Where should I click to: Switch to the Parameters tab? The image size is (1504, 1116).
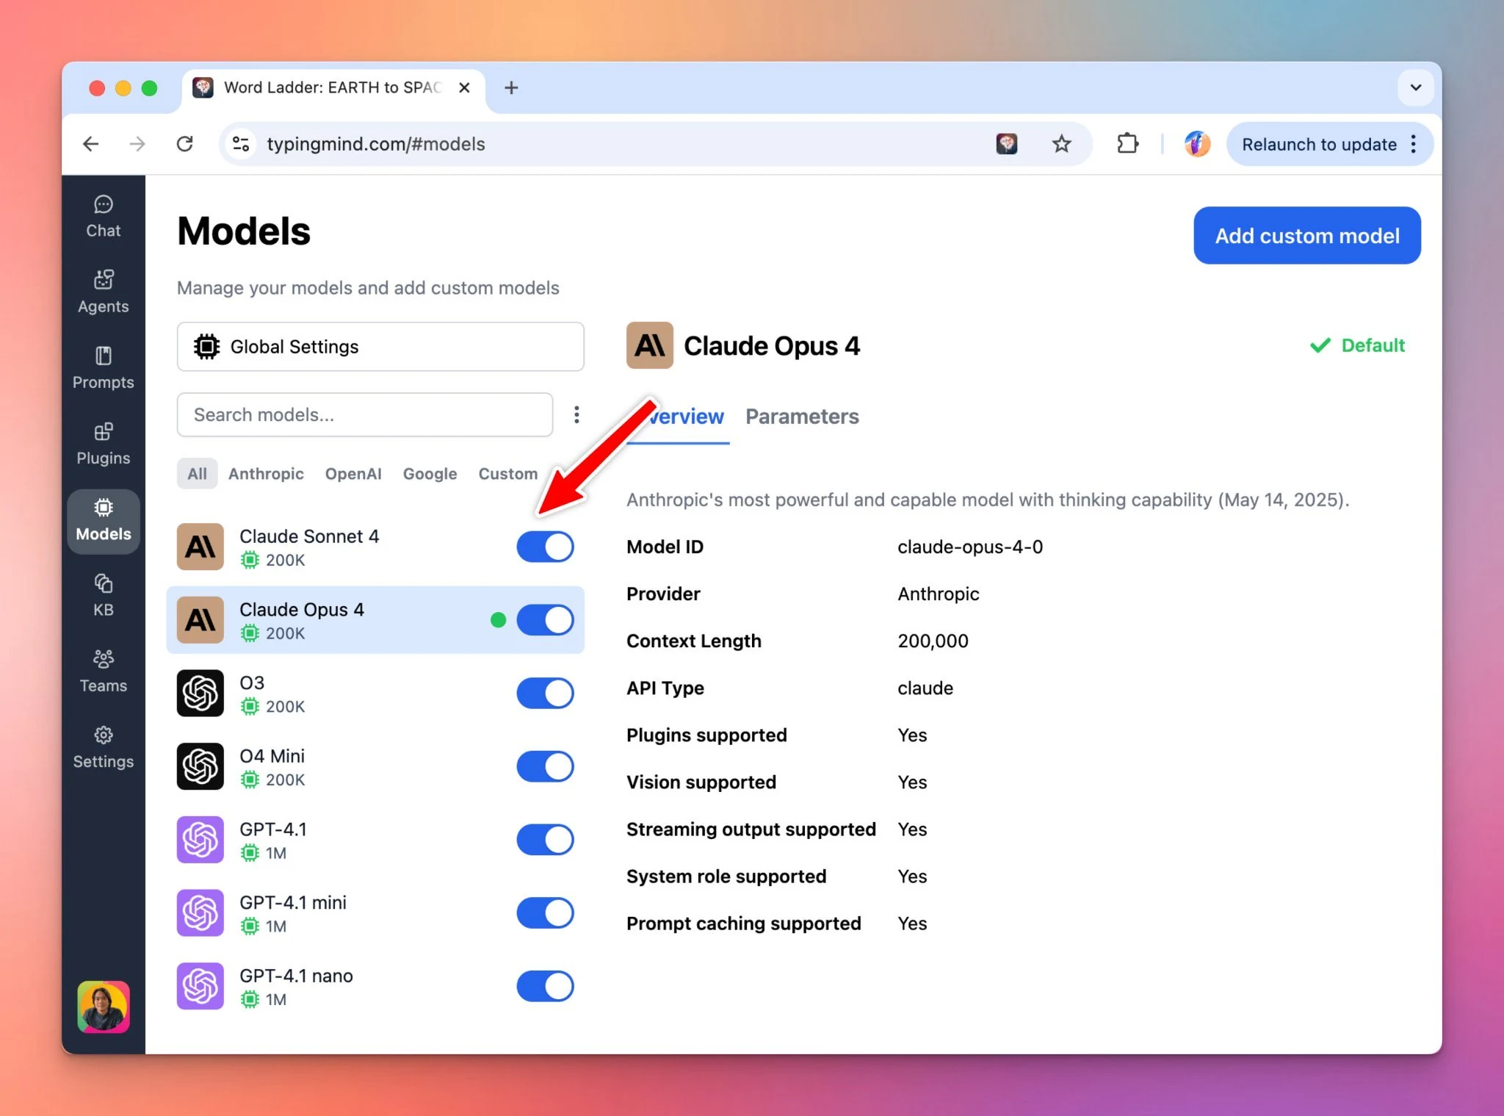click(x=802, y=417)
